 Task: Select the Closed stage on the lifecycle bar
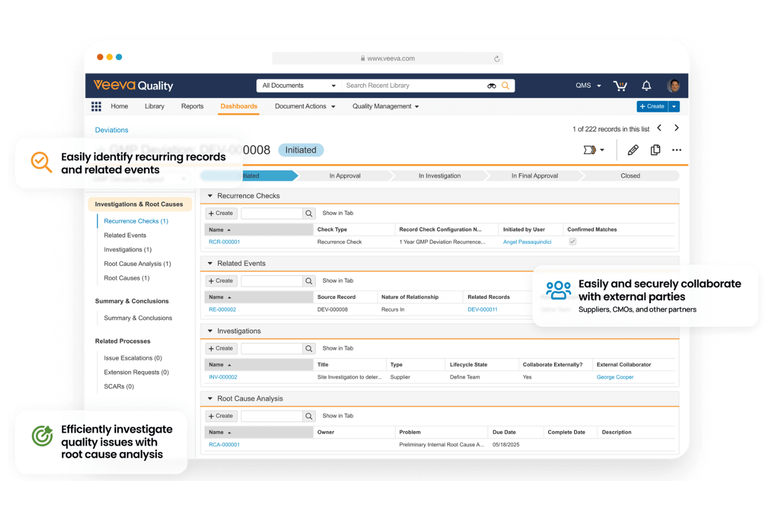630,176
